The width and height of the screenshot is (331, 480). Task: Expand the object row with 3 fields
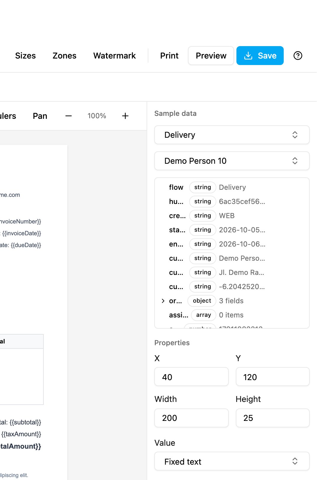click(163, 301)
